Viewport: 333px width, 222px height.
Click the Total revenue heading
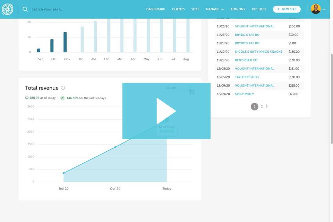42,88
